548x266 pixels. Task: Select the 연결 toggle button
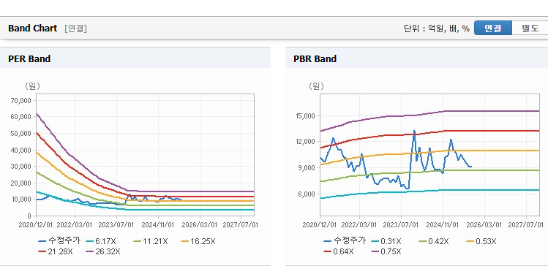click(493, 28)
